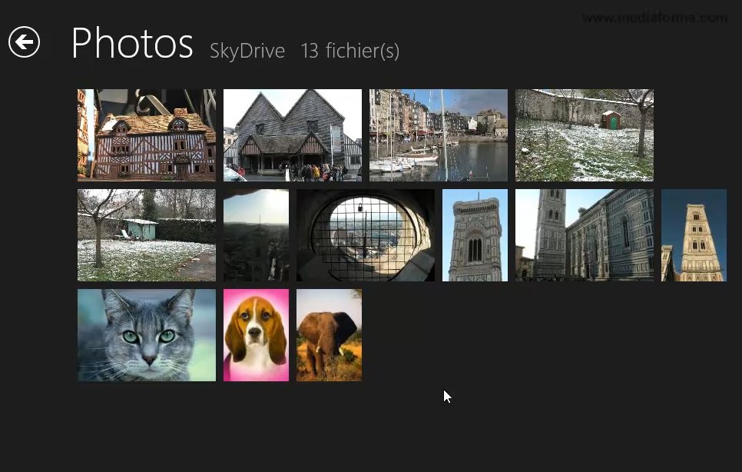This screenshot has height=472, width=742.
Task: Open the elephant photo
Action: pos(329,335)
